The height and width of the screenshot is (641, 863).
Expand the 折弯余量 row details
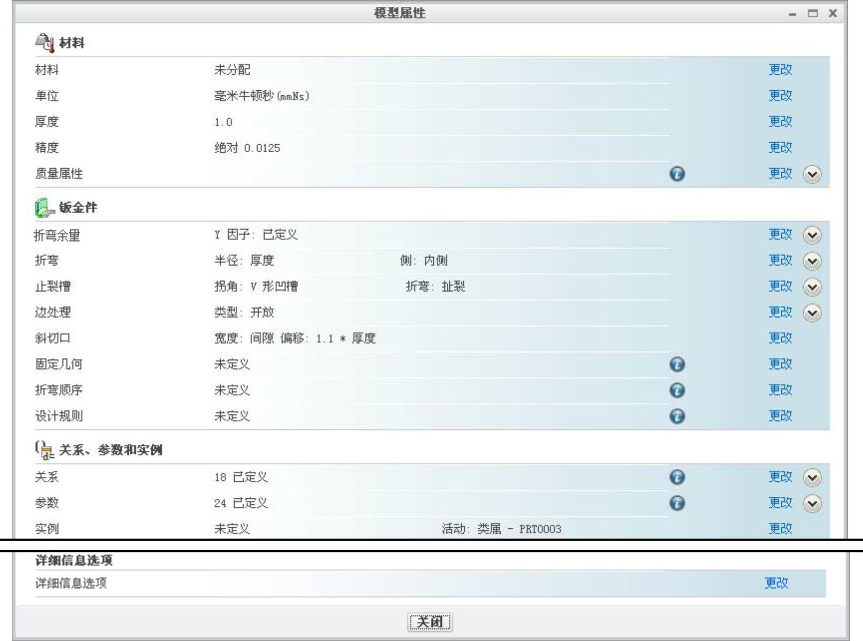[x=812, y=235]
